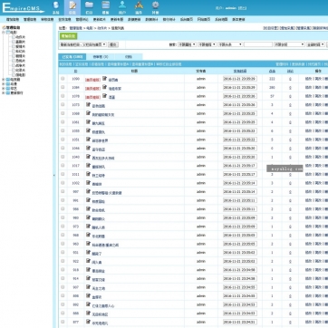Click the edit icon in row ID 1090

point(104,79)
